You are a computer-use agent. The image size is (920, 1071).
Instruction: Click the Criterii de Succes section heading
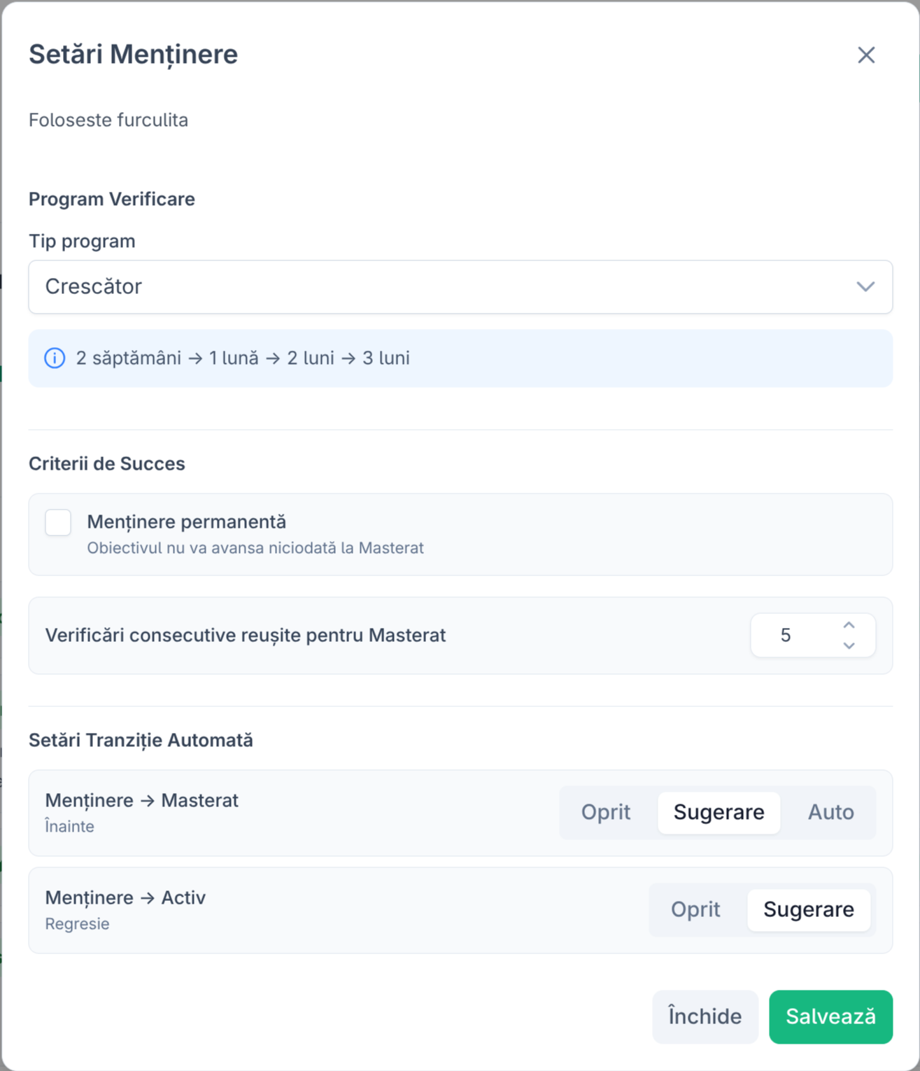[106, 463]
